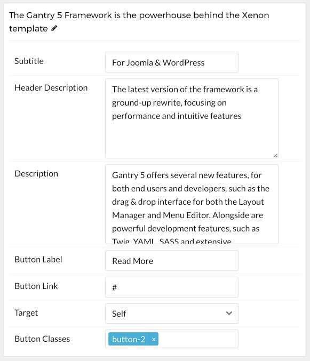Select the button-2 tag label
Image resolution: width=310 pixels, height=361 pixels.
[x=129, y=339]
